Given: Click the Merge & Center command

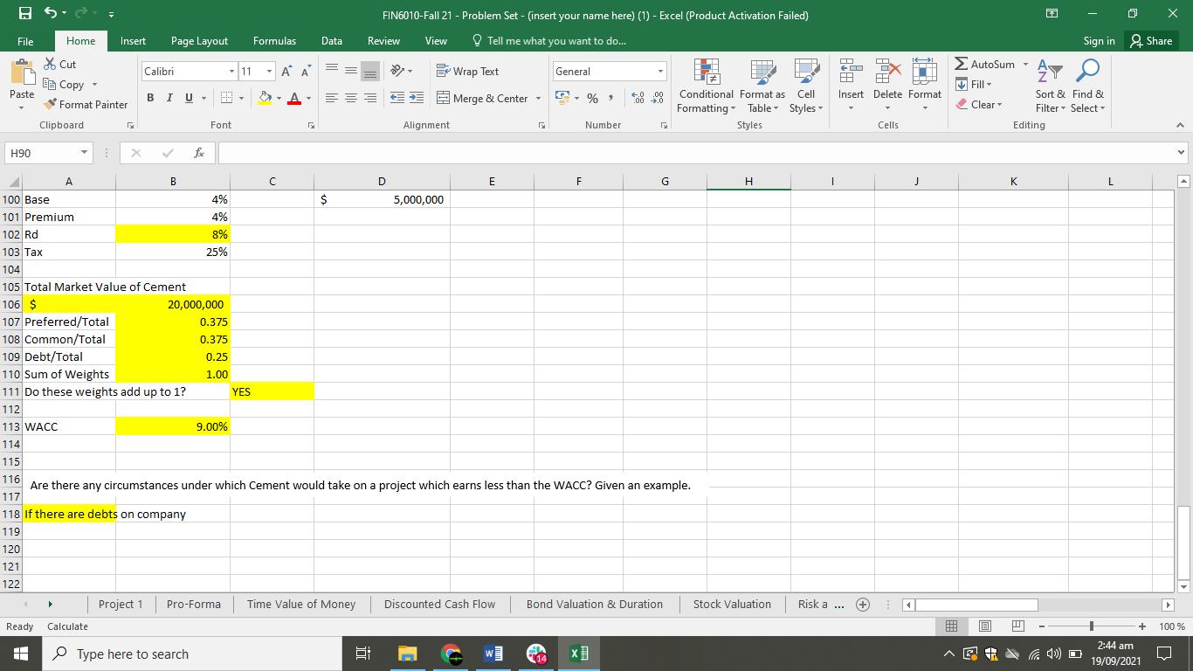Looking at the screenshot, I should point(483,99).
